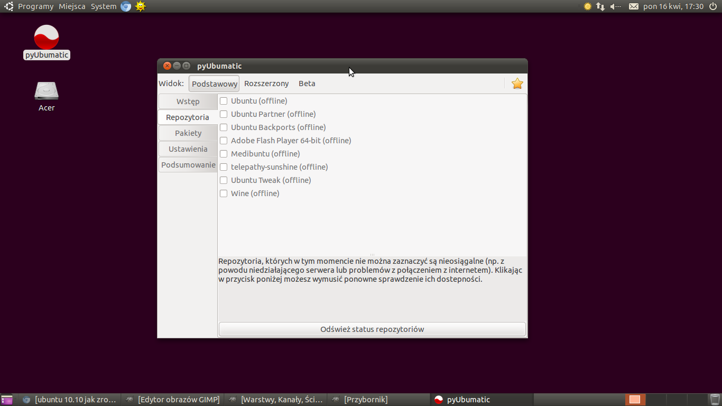Open the weather sun indicator
Viewport: 722px width, 406px height.
click(x=587, y=6)
